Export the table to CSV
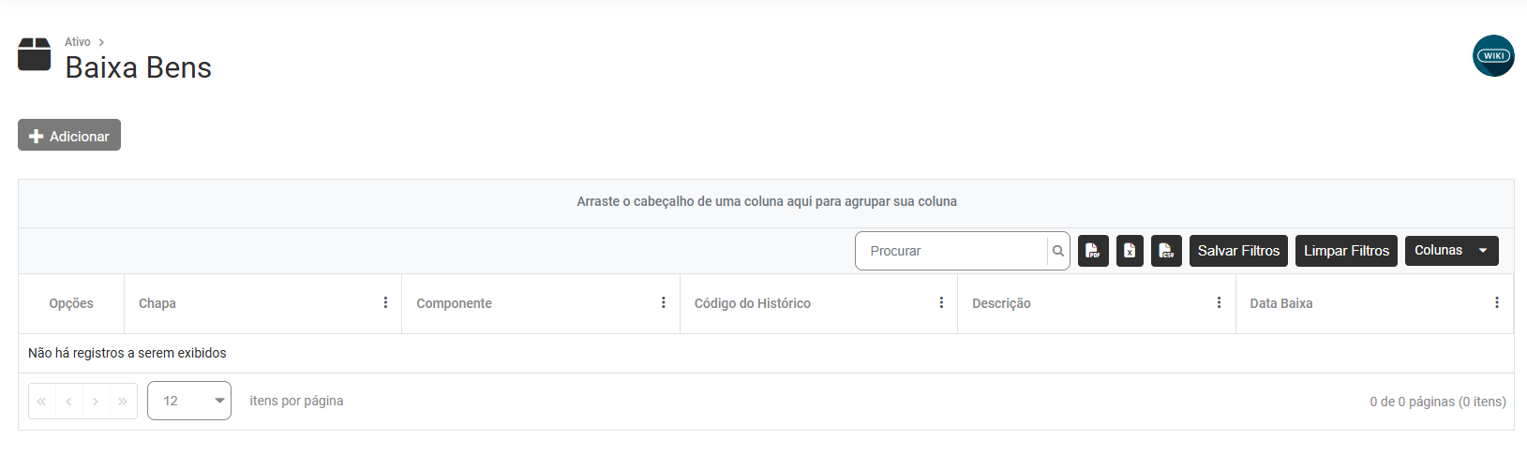Screen dimensions: 1527x468 (1166, 251)
